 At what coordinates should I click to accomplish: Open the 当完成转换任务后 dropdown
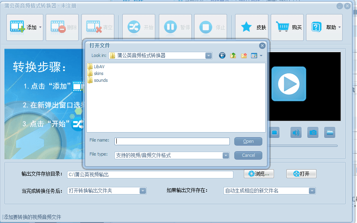point(143,191)
